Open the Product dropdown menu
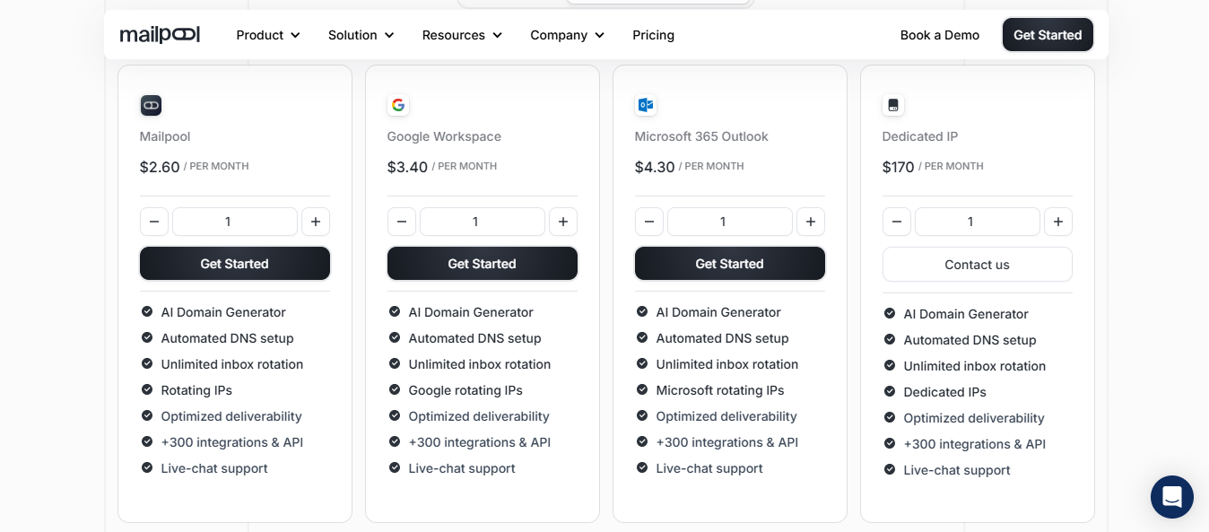This screenshot has width=1209, height=532. [x=268, y=35]
